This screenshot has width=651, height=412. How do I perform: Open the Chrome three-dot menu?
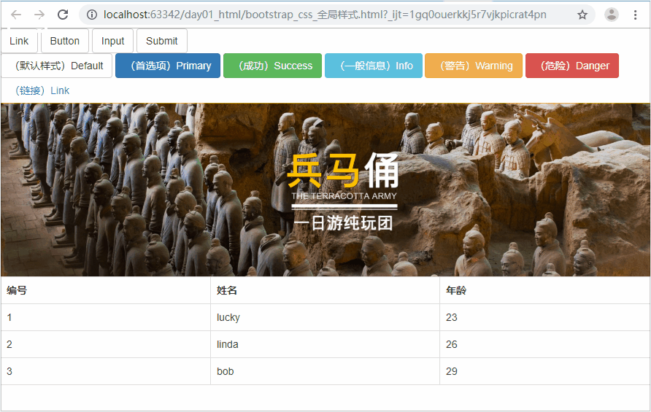click(x=635, y=15)
